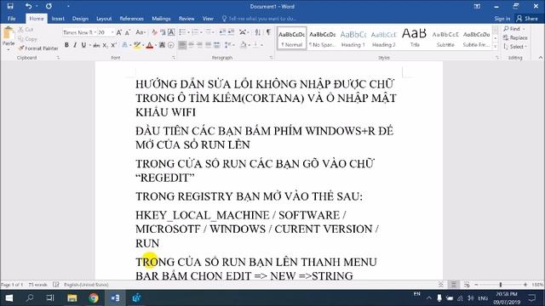Screen dimensions: 545x306
Task: Center-align the paragraph
Action: tap(191, 45)
